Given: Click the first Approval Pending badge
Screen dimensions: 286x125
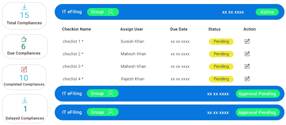Looking at the screenshot, I should click(x=258, y=94).
